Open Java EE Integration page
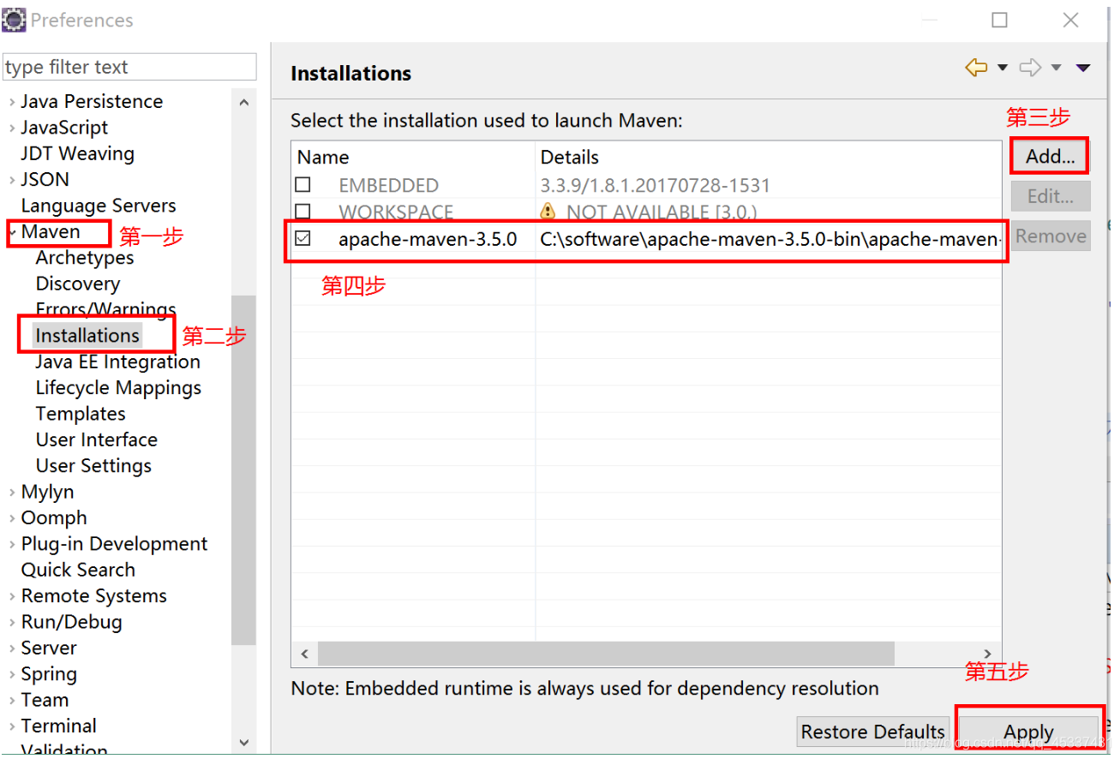Image resolution: width=1120 pixels, height=759 pixels. (x=118, y=362)
